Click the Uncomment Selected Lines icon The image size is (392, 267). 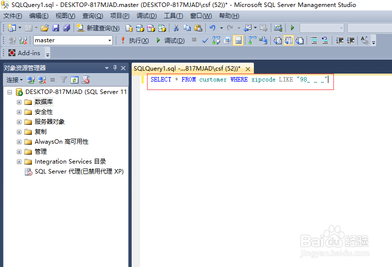coord(325,40)
